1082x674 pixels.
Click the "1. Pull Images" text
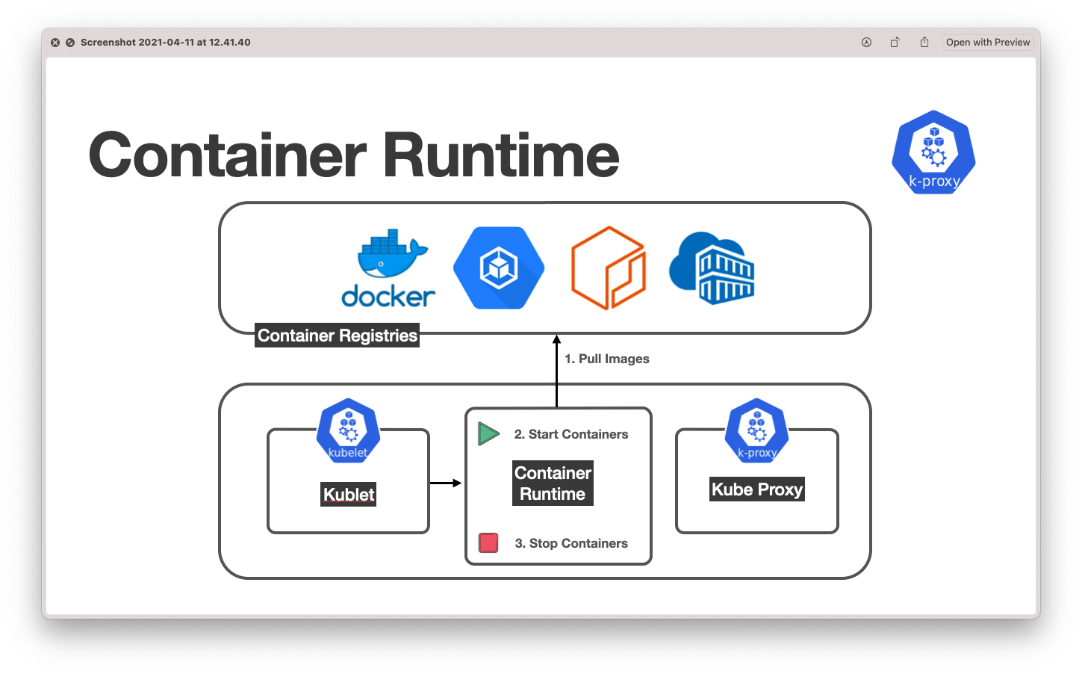click(x=606, y=359)
